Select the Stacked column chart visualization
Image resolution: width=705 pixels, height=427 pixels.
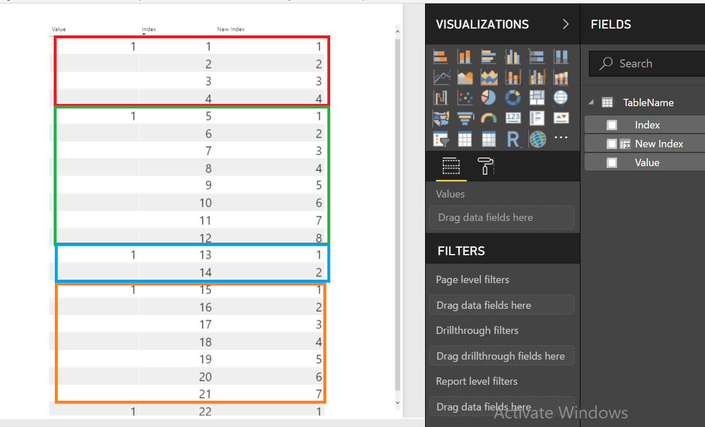pos(464,57)
